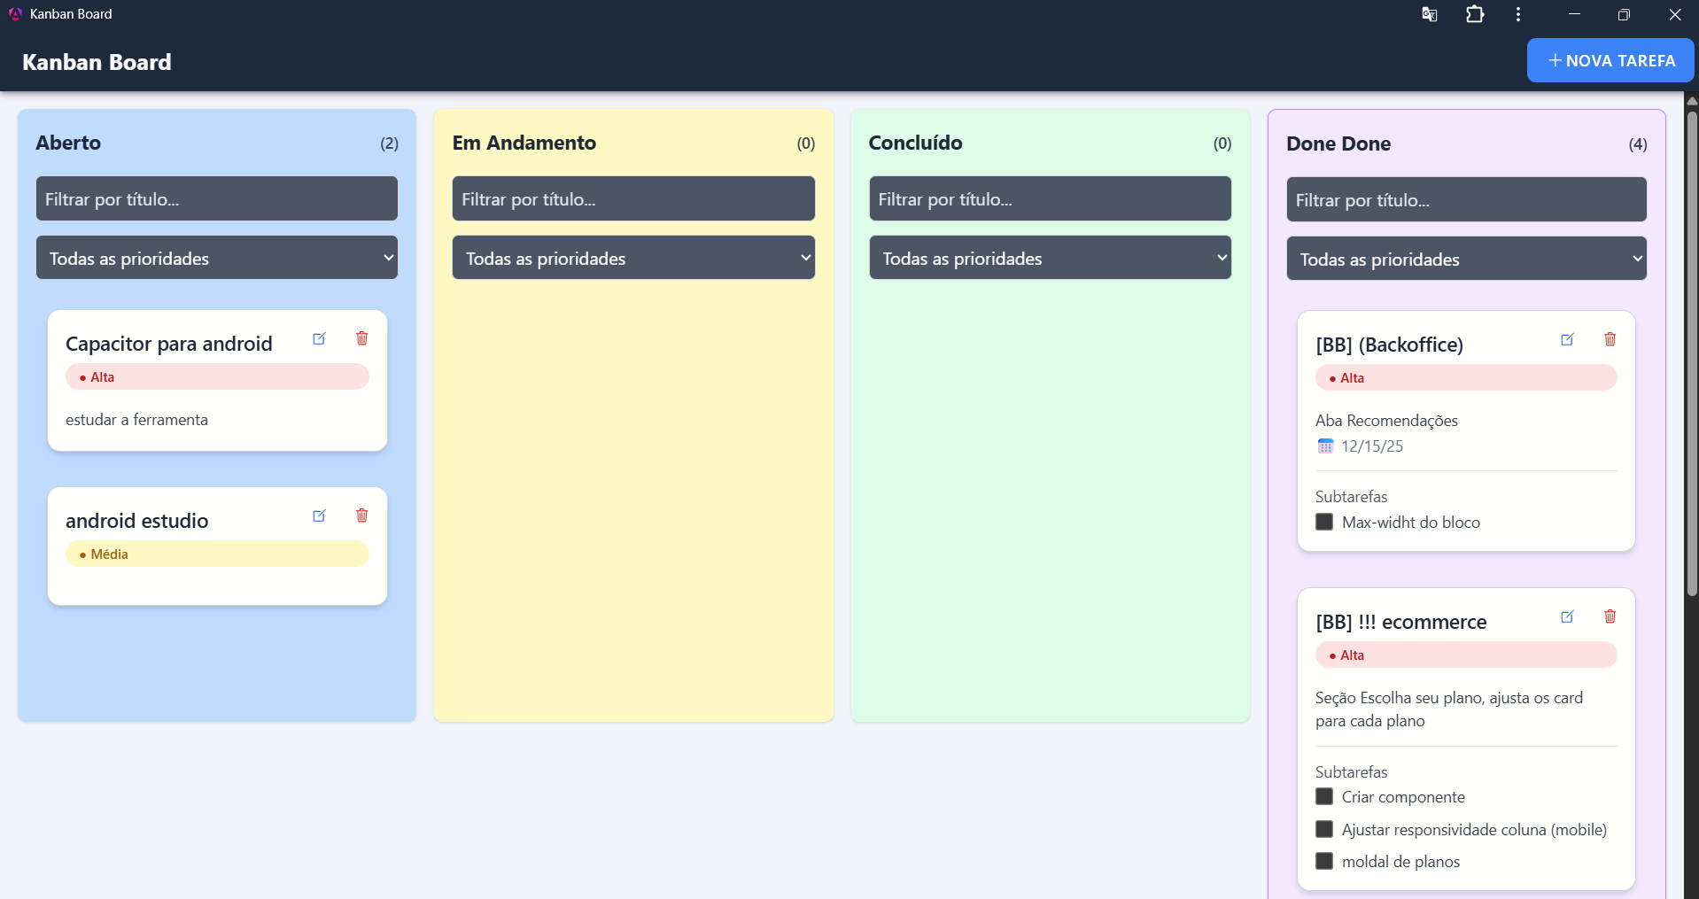This screenshot has height=899, width=1699.
Task: Toggle Ajustar responsividade coluna (mobile) subtask
Action: coord(1324,829)
